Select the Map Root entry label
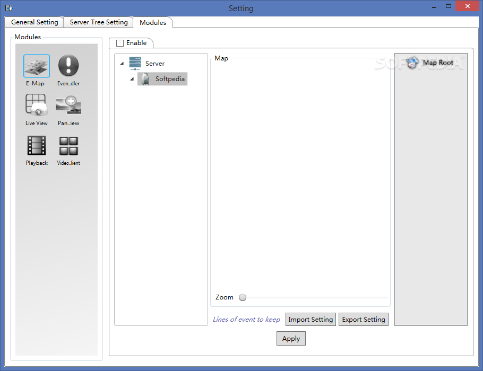 438,63
